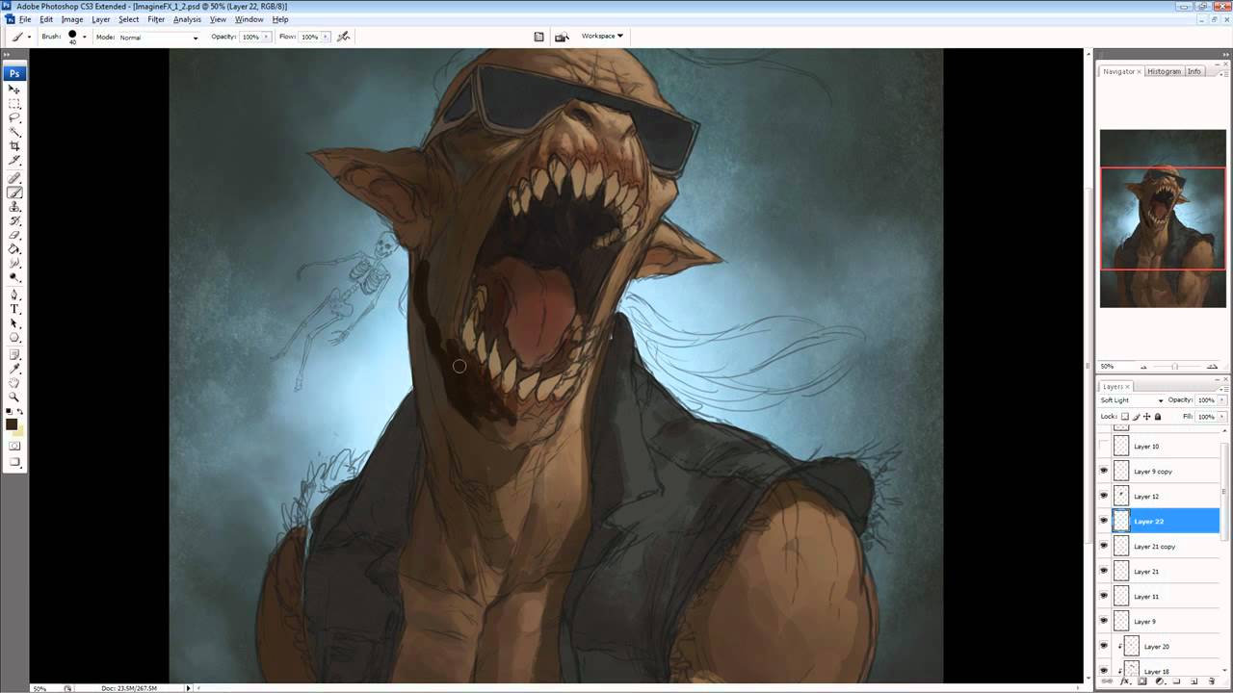Click the Navigator zoom slider
The height and width of the screenshot is (693, 1233).
[1174, 367]
